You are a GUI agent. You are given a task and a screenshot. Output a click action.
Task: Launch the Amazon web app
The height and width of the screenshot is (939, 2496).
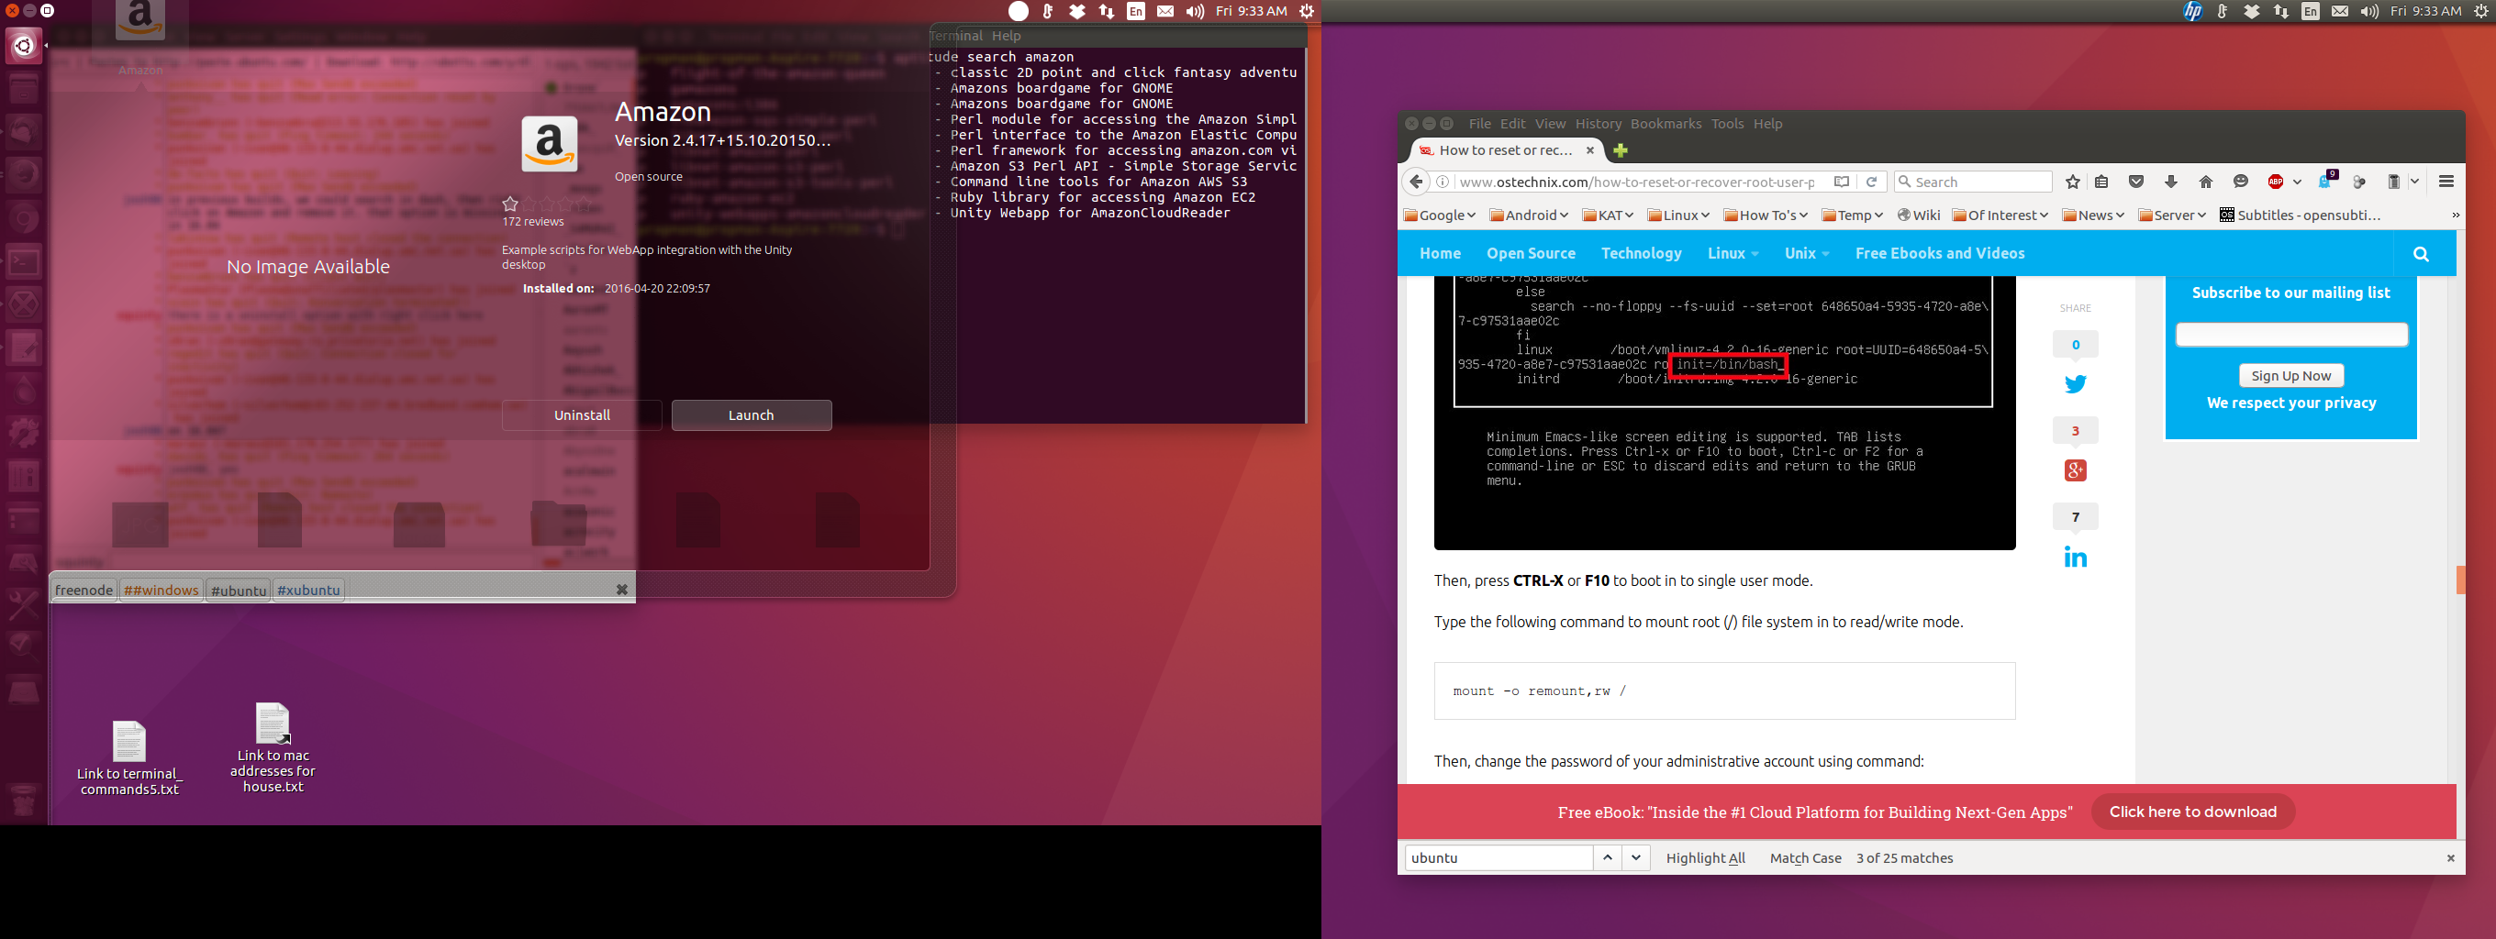click(x=751, y=415)
